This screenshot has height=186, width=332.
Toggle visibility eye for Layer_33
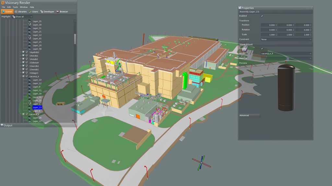pyautogui.click(x=30, y=100)
